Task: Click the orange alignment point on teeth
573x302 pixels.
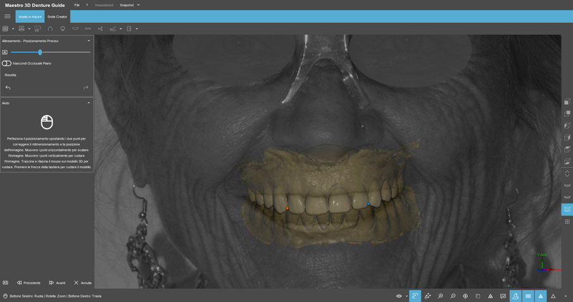Action: click(x=287, y=208)
